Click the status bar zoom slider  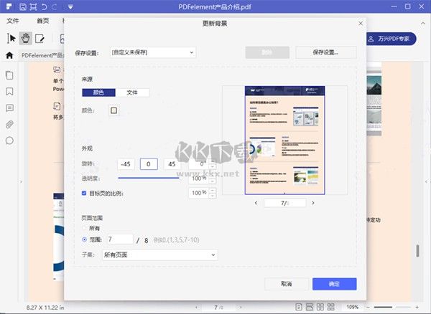pos(392,307)
